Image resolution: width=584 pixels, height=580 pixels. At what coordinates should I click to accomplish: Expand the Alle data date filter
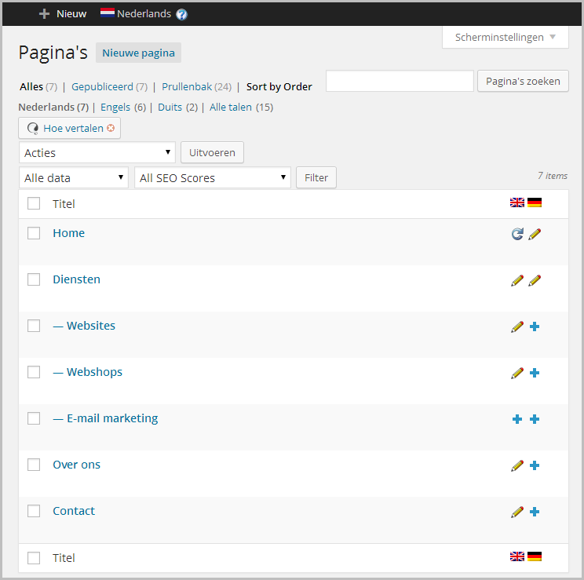(x=74, y=178)
